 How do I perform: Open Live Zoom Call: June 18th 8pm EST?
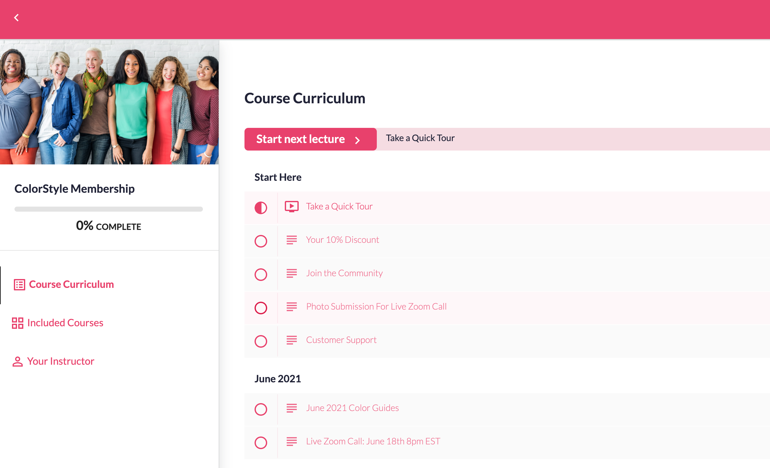[373, 441]
